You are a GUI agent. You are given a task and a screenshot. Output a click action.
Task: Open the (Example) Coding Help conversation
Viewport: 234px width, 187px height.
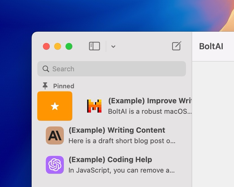[110, 160]
